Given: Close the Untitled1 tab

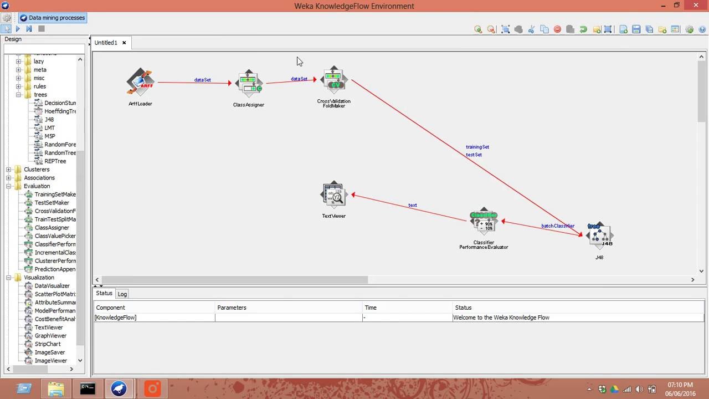Looking at the screenshot, I should click(x=124, y=43).
